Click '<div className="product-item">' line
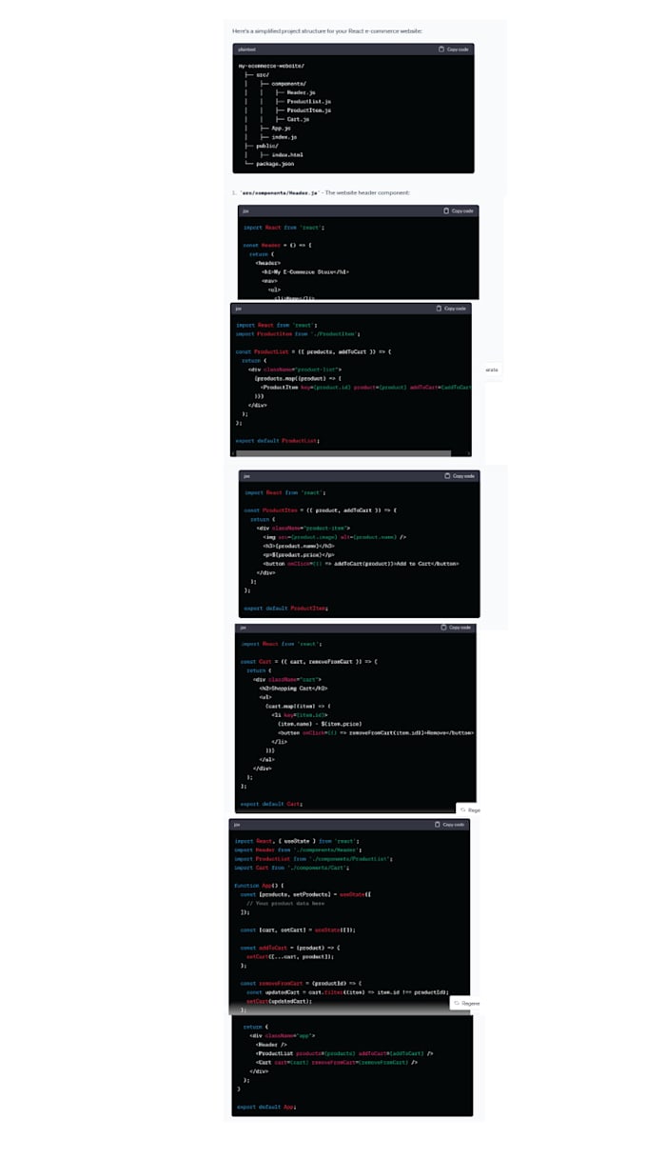This screenshot has height=1159, width=647. 304,528
